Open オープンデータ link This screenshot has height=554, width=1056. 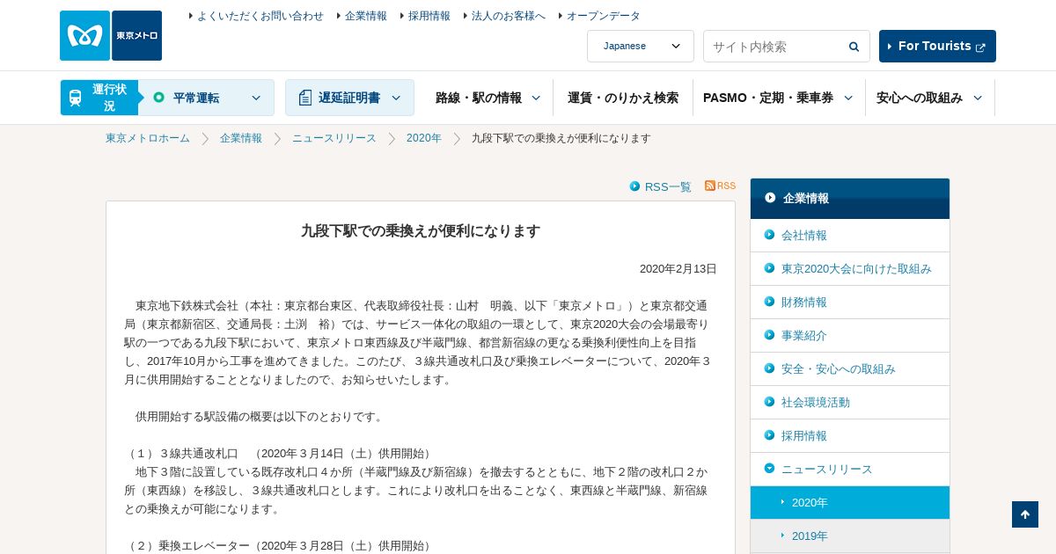tap(603, 16)
